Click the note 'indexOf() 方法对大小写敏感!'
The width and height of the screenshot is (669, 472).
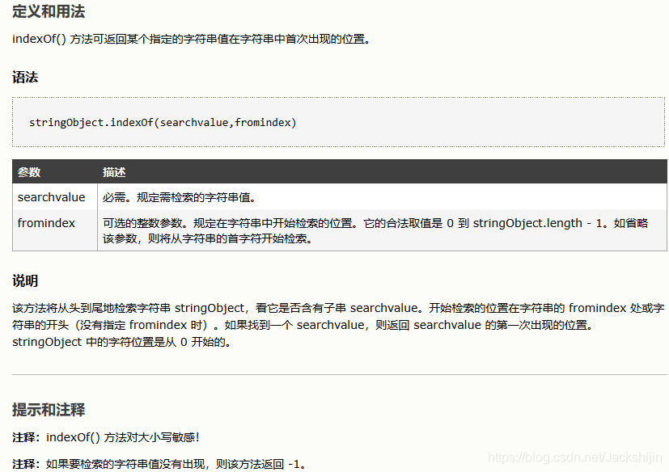tap(106, 437)
